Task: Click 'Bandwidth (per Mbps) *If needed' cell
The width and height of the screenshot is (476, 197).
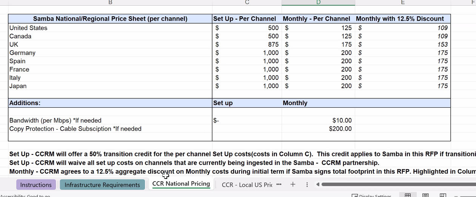Action: [x=110, y=121]
